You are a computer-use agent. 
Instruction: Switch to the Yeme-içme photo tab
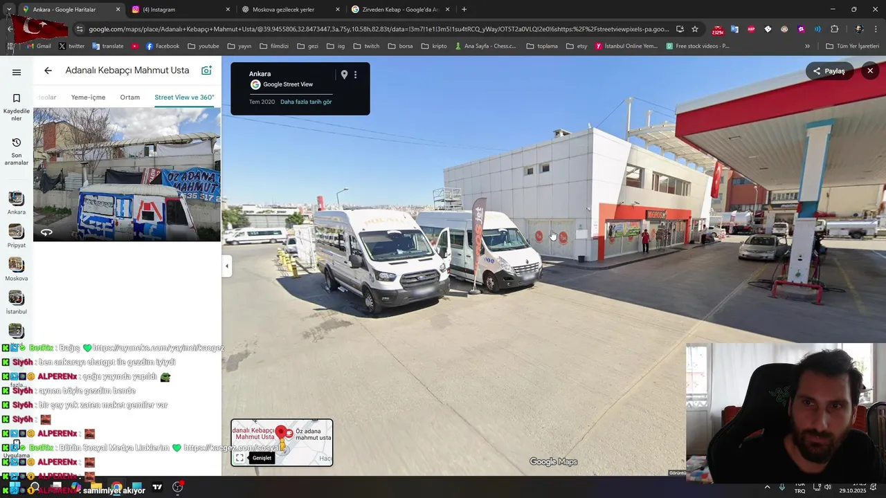[88, 98]
